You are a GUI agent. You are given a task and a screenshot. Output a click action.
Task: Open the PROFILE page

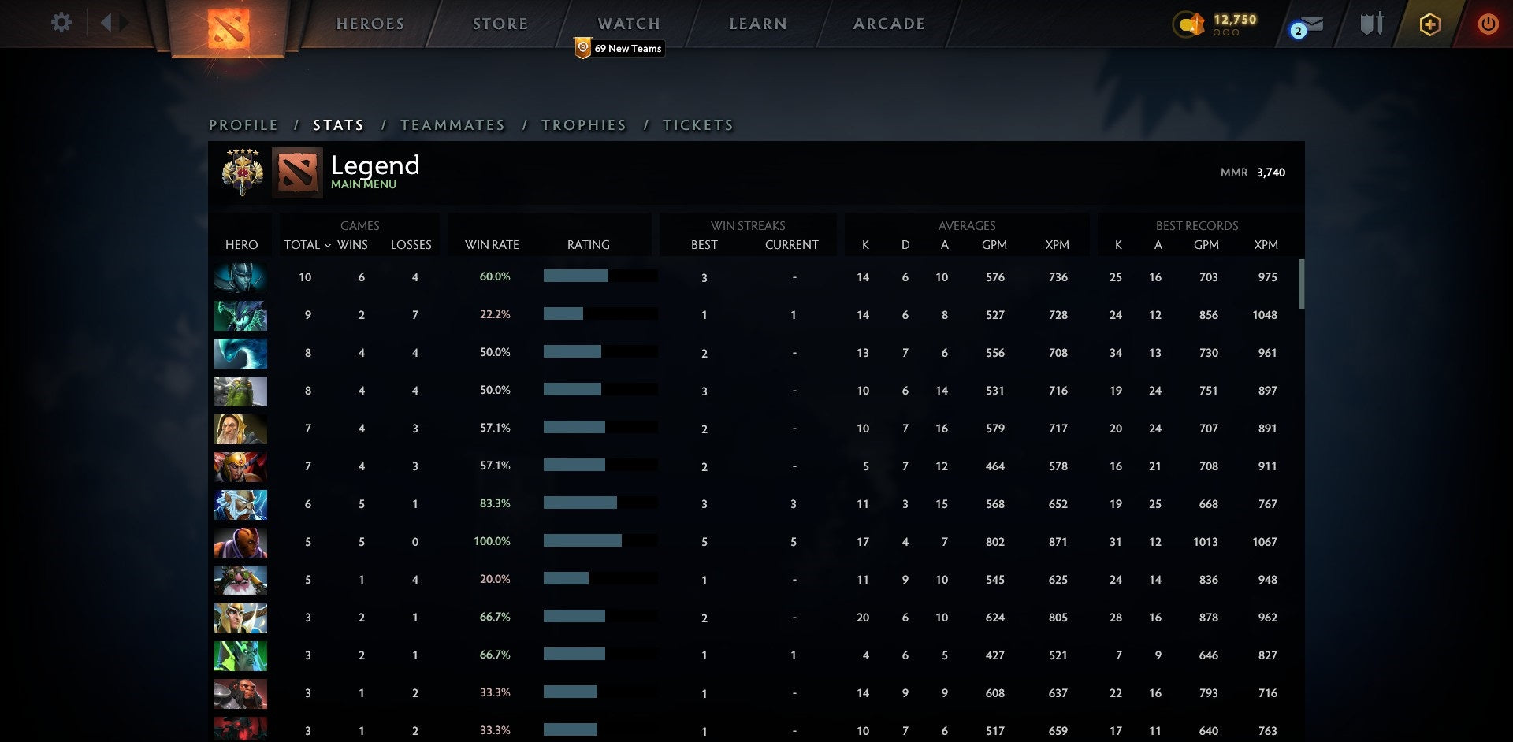coord(243,124)
